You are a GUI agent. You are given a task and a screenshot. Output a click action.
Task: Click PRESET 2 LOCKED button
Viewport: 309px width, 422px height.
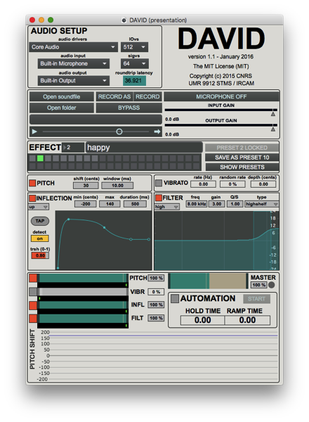pyautogui.click(x=242, y=148)
